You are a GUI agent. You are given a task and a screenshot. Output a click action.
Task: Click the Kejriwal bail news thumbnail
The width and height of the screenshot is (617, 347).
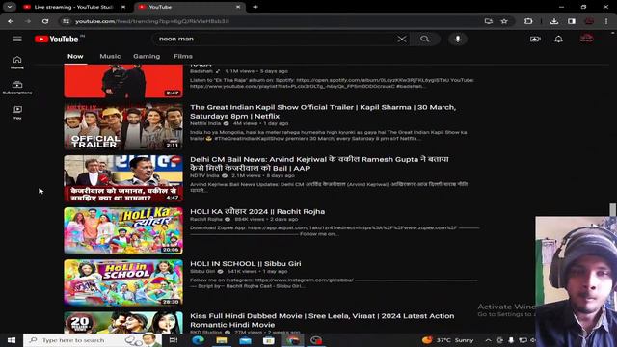pos(123,178)
